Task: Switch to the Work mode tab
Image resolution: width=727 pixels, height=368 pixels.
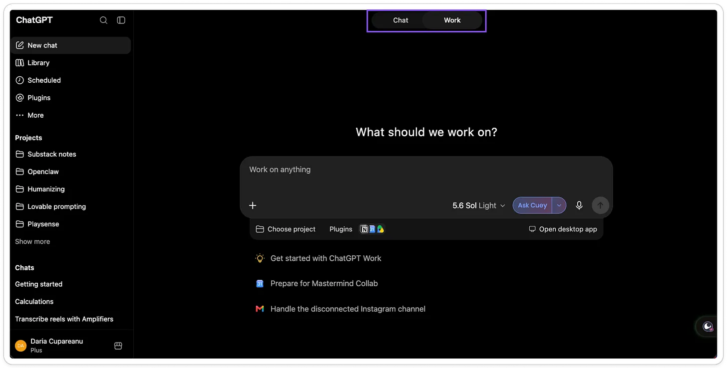Action: click(x=452, y=20)
